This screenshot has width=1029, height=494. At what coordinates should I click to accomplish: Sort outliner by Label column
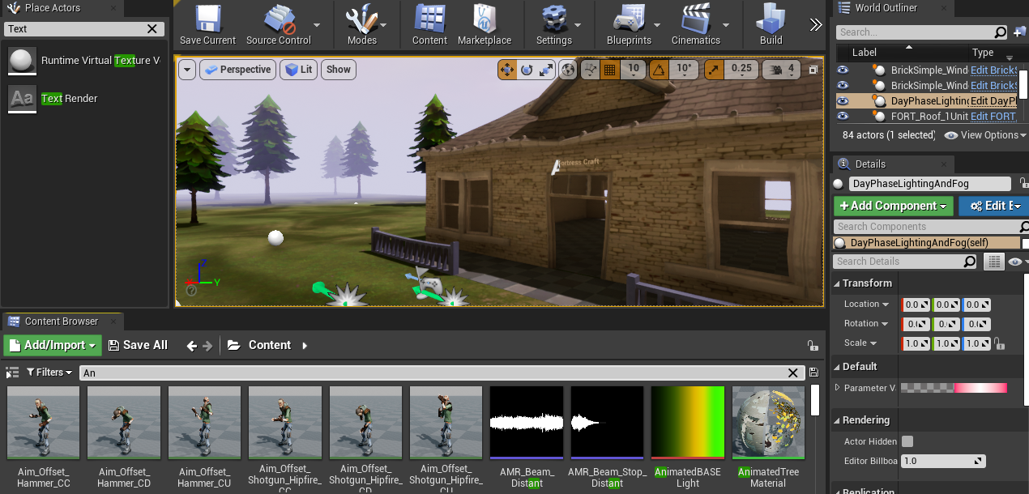(864, 53)
